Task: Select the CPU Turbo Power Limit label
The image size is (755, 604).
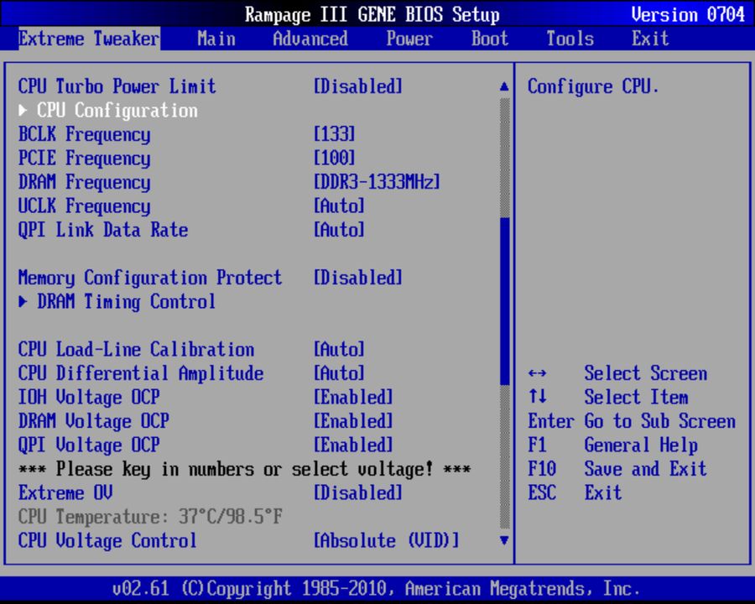Action: click(x=117, y=86)
